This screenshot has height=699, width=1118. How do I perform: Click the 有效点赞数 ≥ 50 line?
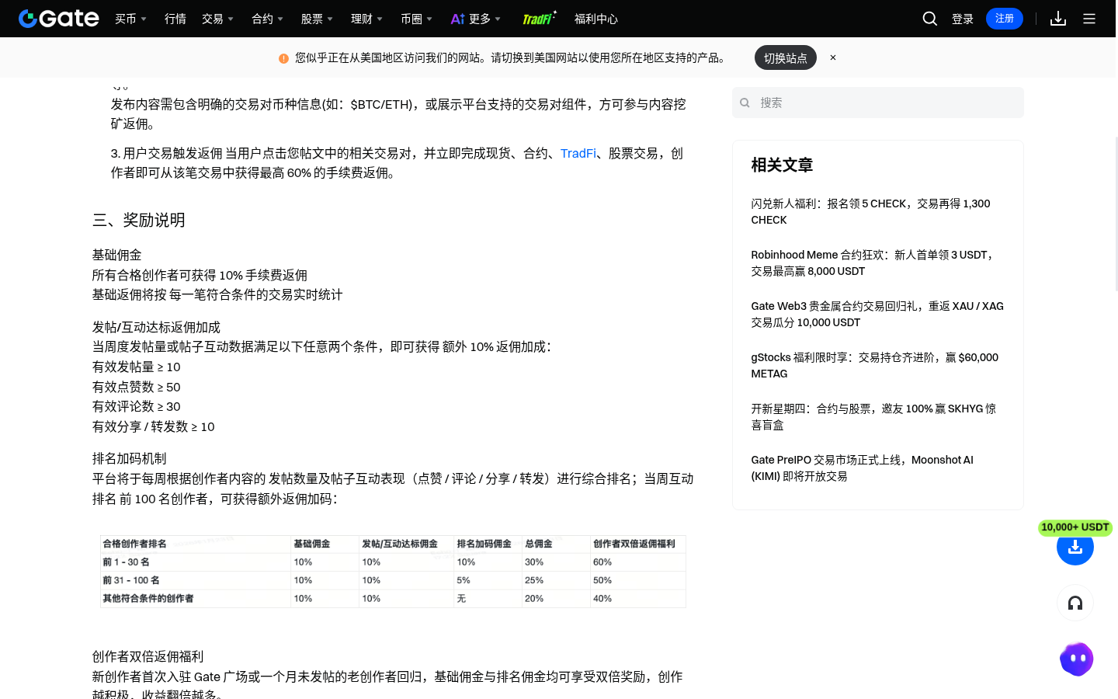(137, 388)
